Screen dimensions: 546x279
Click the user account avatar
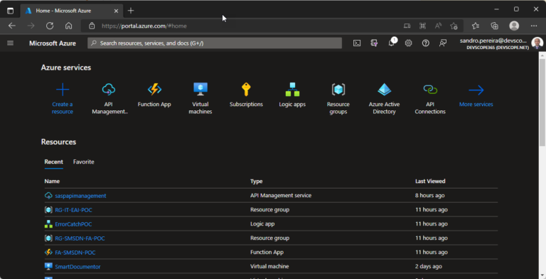[x=537, y=43]
